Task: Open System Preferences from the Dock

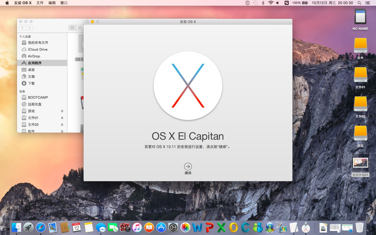Action: click(x=173, y=227)
